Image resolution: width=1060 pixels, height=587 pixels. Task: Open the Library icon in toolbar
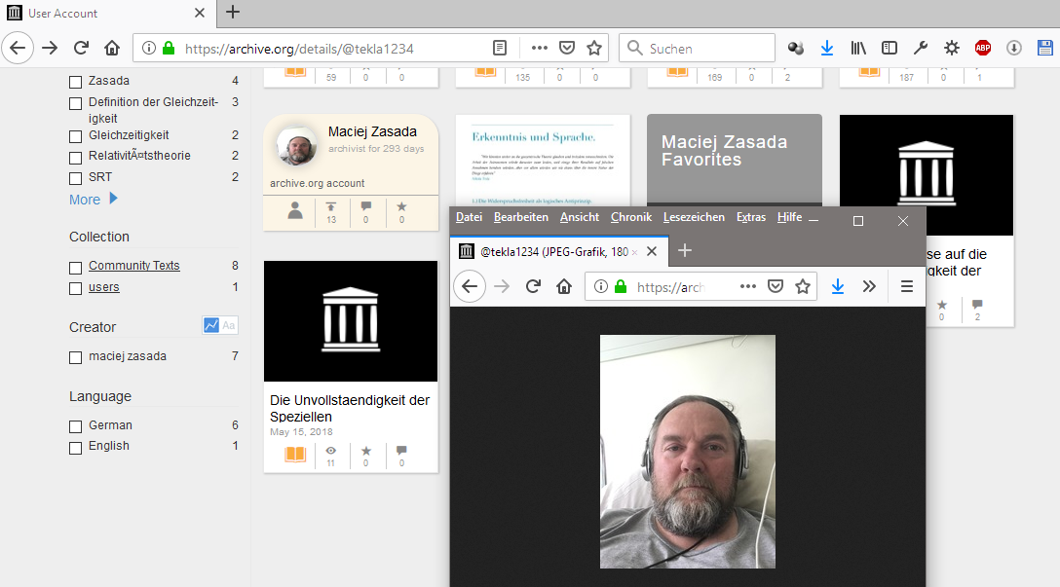coord(858,48)
